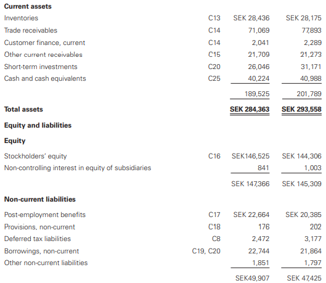The image size is (326, 283).
Task: Open note C17 for Post-employment benefits
Action: [214, 215]
